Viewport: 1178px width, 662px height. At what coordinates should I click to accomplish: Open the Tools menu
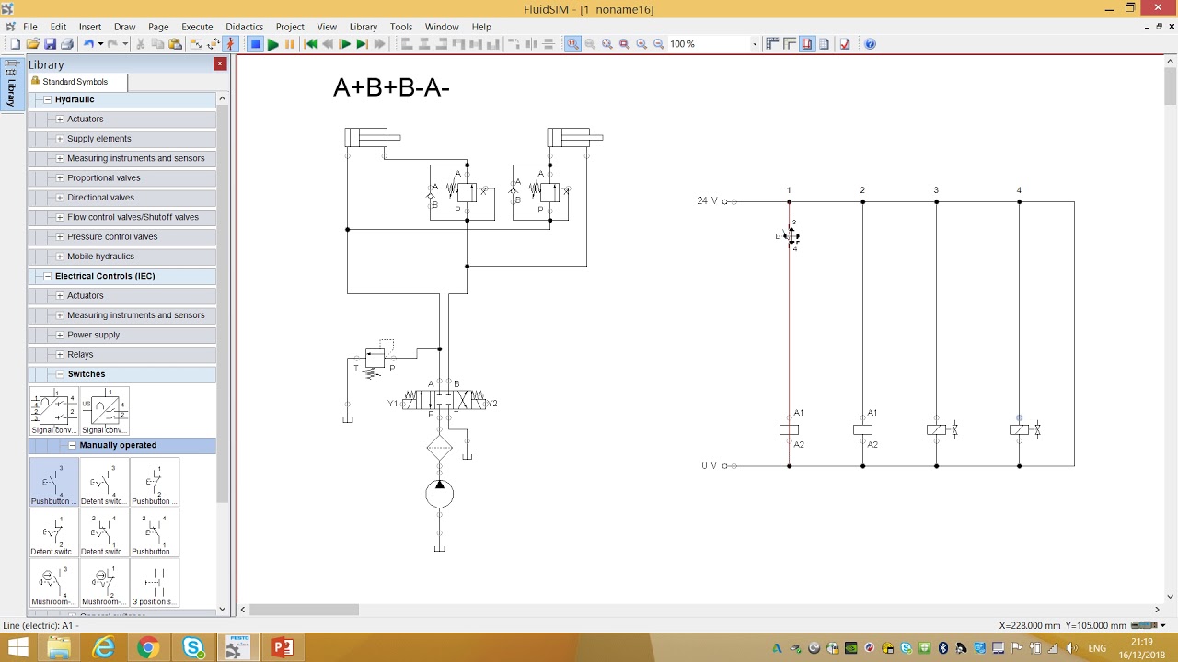point(401,27)
